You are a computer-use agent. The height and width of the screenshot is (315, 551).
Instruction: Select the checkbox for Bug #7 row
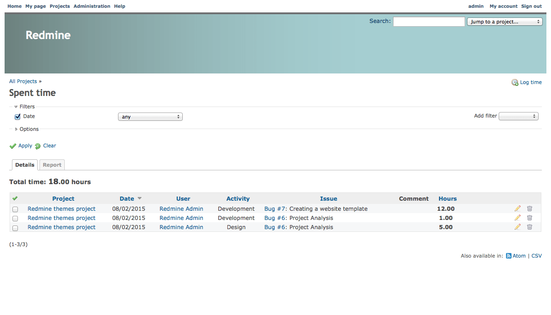(15, 209)
